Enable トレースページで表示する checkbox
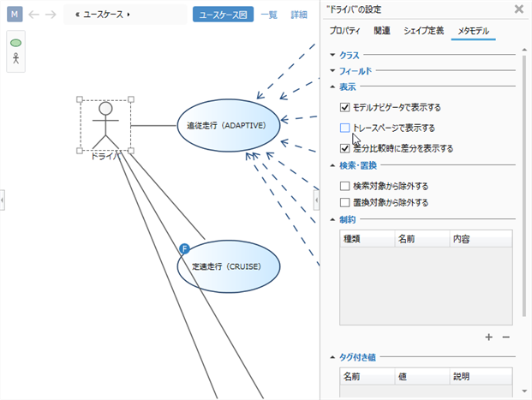Screen dimensions: 532x400 point(344,128)
